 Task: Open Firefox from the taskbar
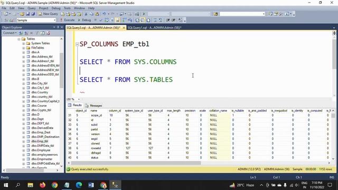[x=42, y=185]
